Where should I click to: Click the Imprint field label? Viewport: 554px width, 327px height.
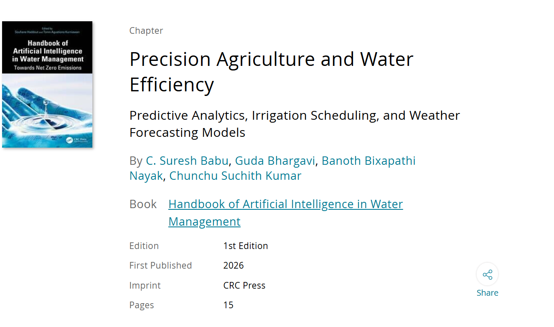[145, 285]
